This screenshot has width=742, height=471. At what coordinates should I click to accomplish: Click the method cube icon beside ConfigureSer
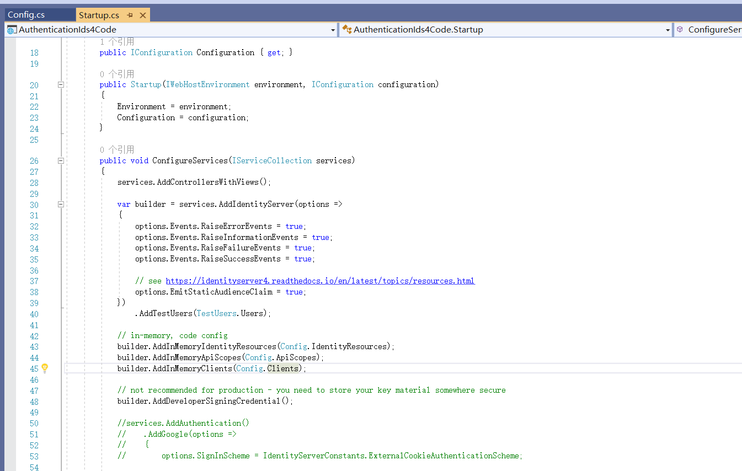pos(680,30)
